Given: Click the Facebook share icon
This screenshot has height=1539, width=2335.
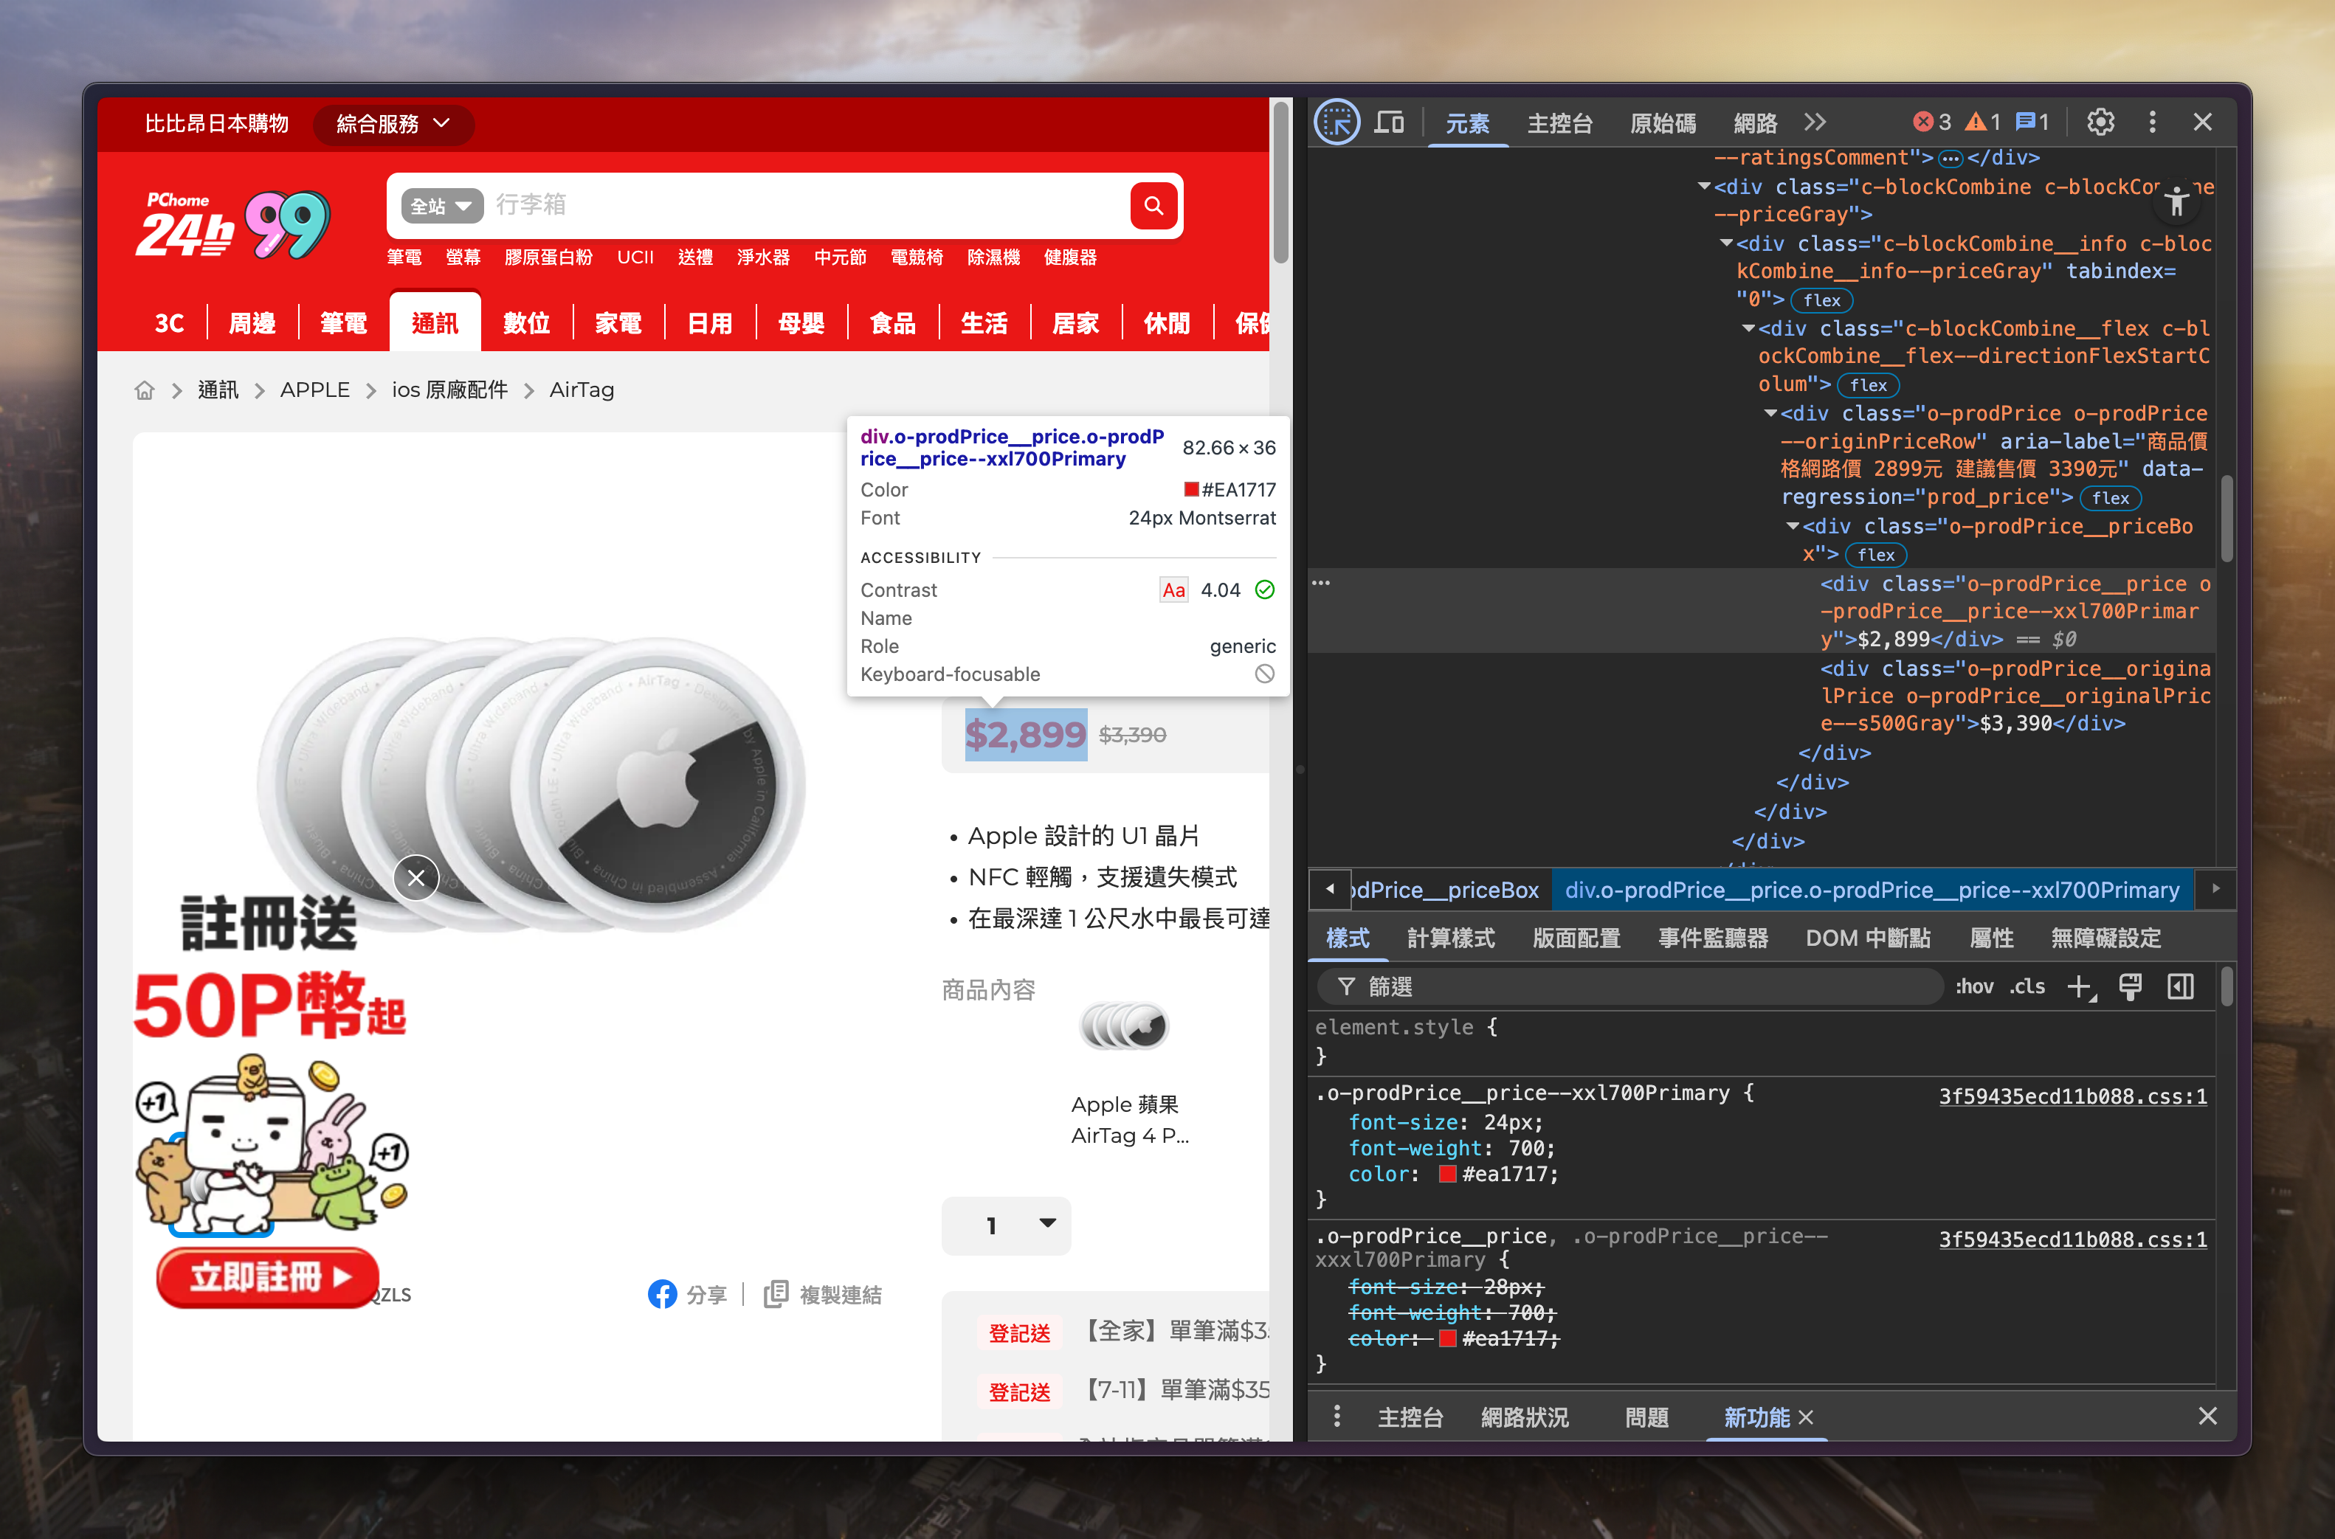Looking at the screenshot, I should point(663,1295).
